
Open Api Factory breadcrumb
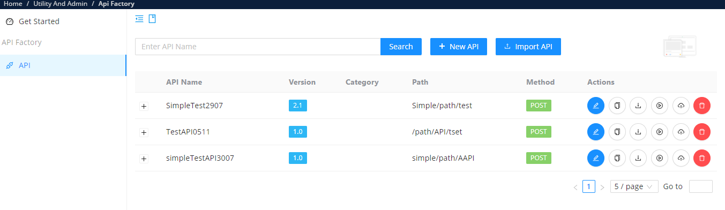pos(116,4)
